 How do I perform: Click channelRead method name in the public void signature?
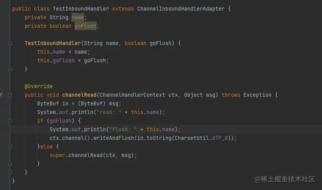(x=79, y=95)
